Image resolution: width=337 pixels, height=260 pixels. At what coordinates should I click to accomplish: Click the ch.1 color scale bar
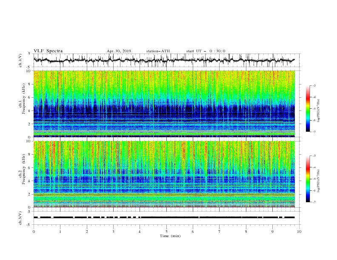tap(308, 109)
